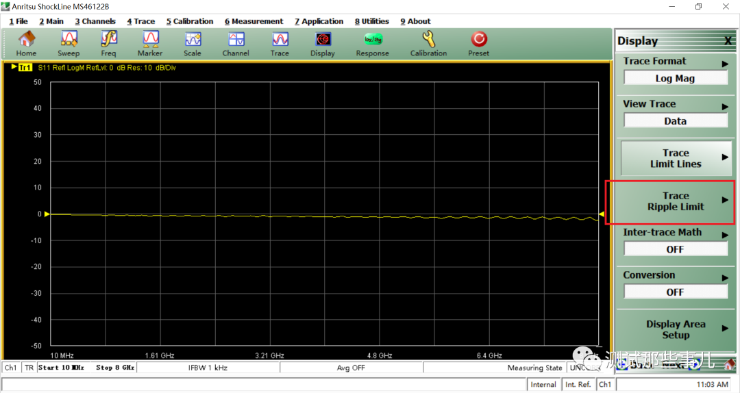
Task: Open the 6 Measurement menu
Action: (x=254, y=21)
